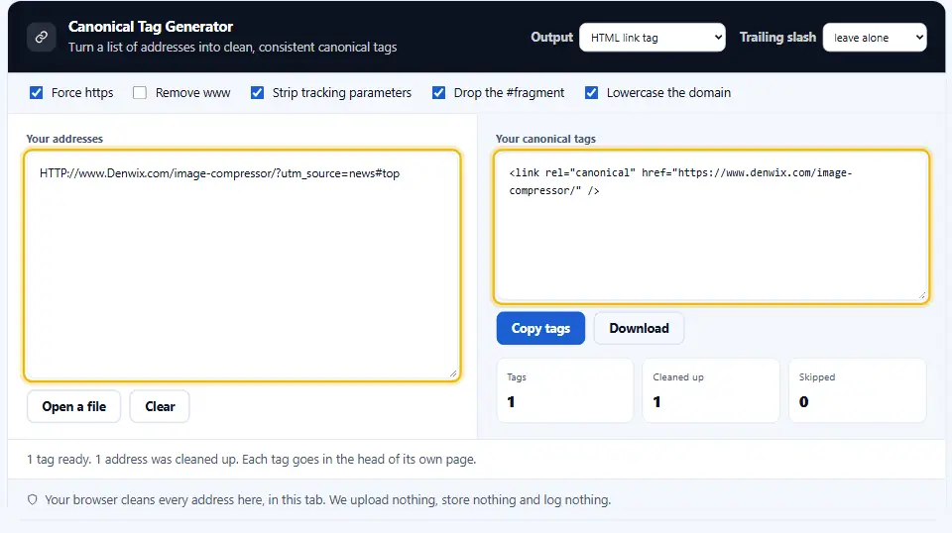The image size is (952, 533).
Task: Click the Skipped count card
Action: tap(857, 390)
